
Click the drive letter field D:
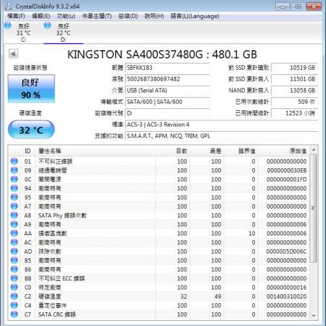(168, 113)
